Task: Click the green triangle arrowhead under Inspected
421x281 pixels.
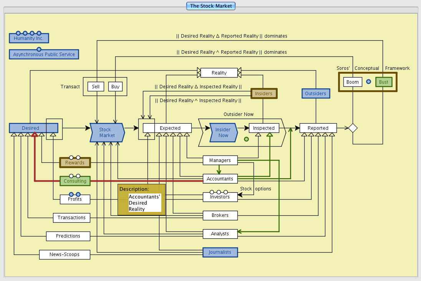Action: (270, 134)
